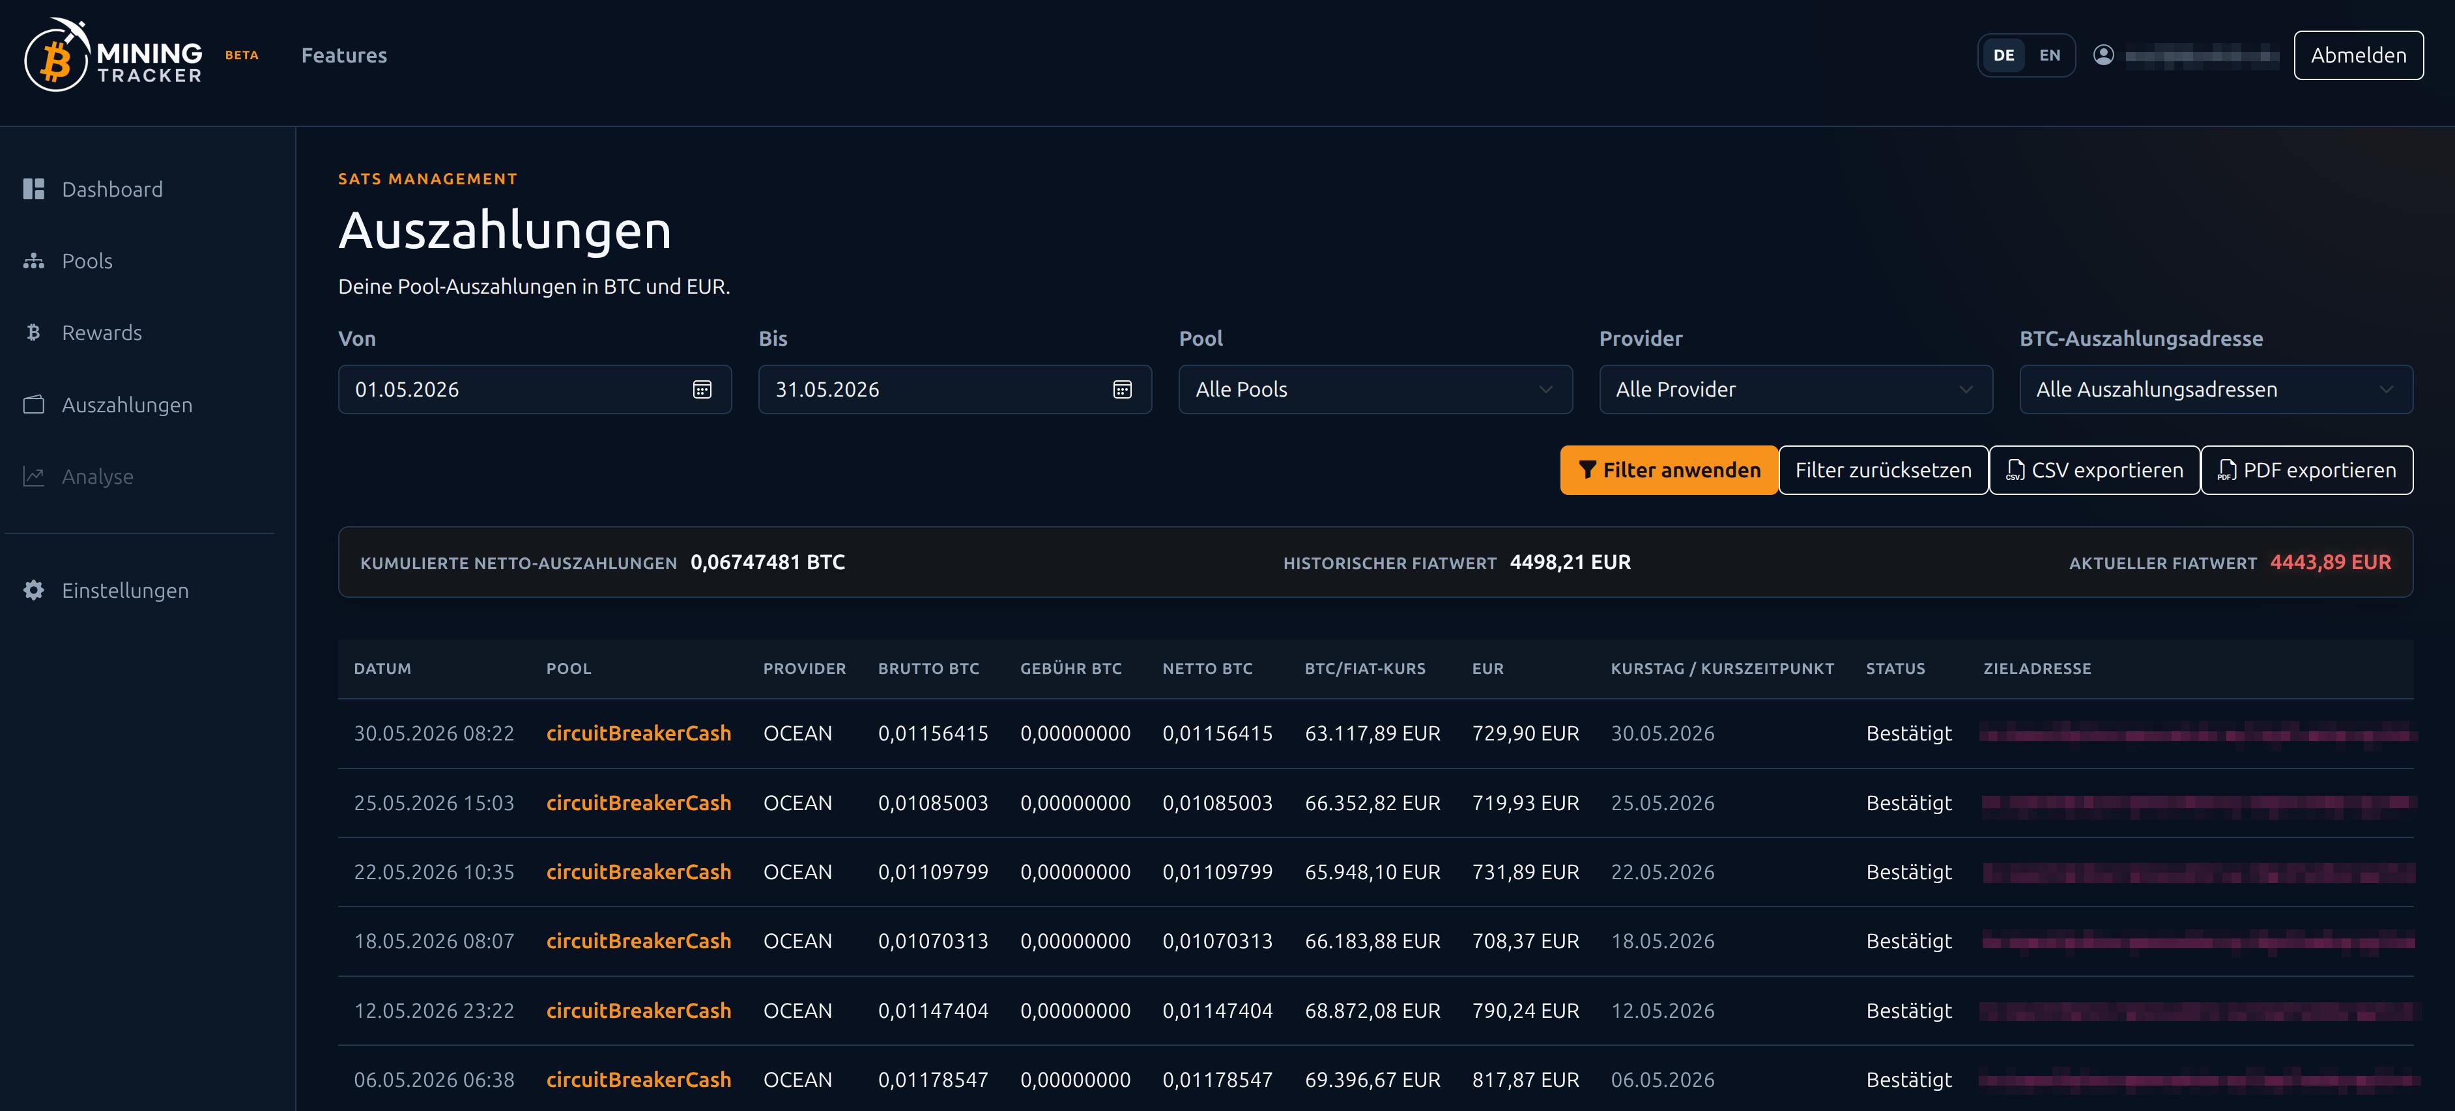Open Einstellungen in the sidebar
This screenshot has width=2455, height=1111.
click(x=125, y=590)
